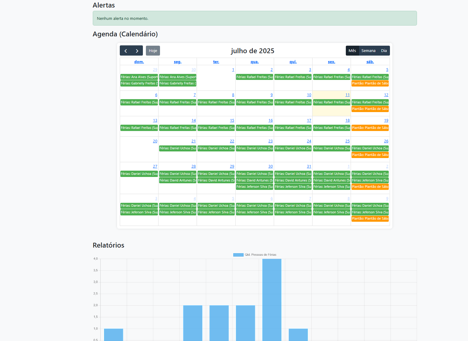
Task: Open day 20 in the calendar
Action: click(x=155, y=141)
